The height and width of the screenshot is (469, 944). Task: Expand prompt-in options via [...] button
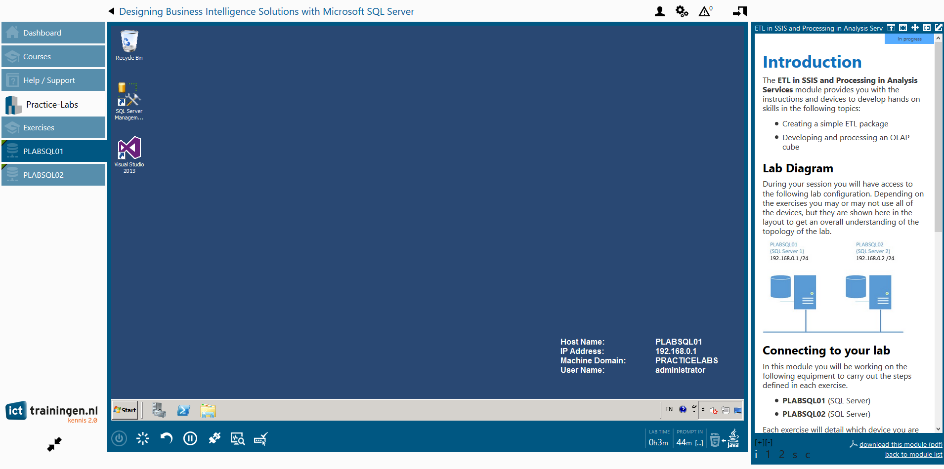tap(699, 443)
